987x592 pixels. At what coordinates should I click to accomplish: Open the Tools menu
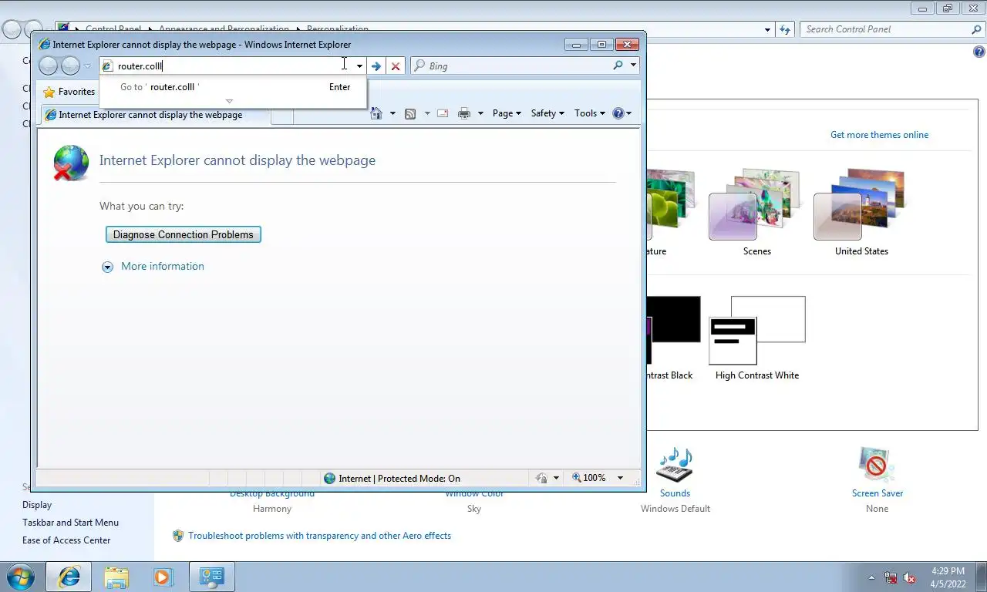click(590, 113)
